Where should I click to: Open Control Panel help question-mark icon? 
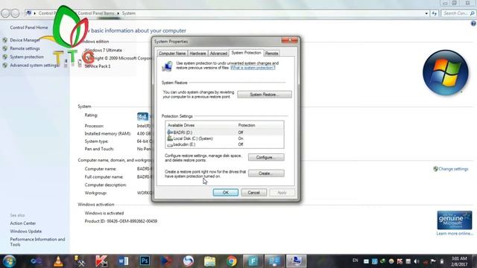pyautogui.click(x=473, y=23)
